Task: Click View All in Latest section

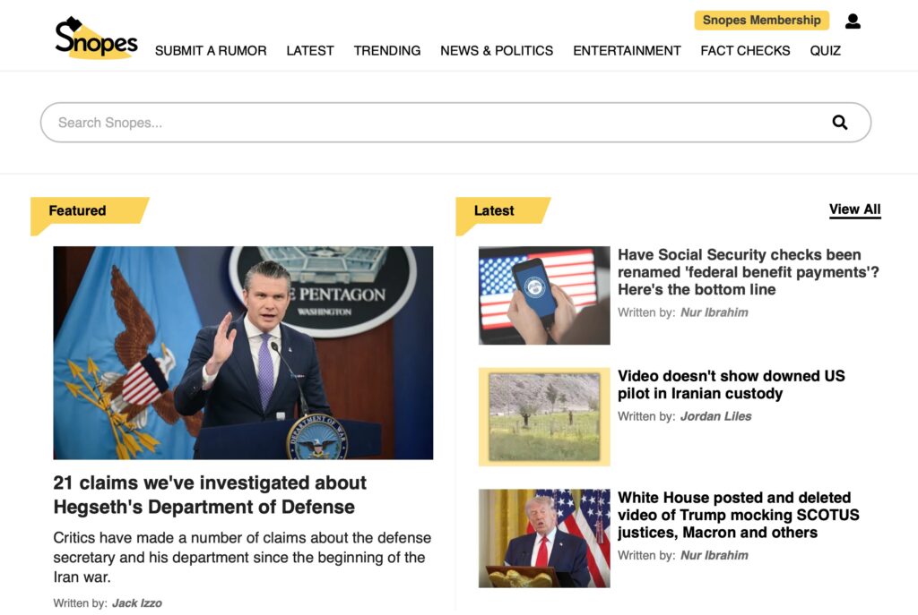Action: pos(854,209)
